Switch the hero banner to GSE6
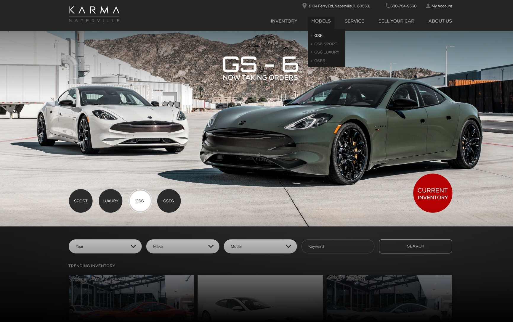The height and width of the screenshot is (322, 513). 169,201
